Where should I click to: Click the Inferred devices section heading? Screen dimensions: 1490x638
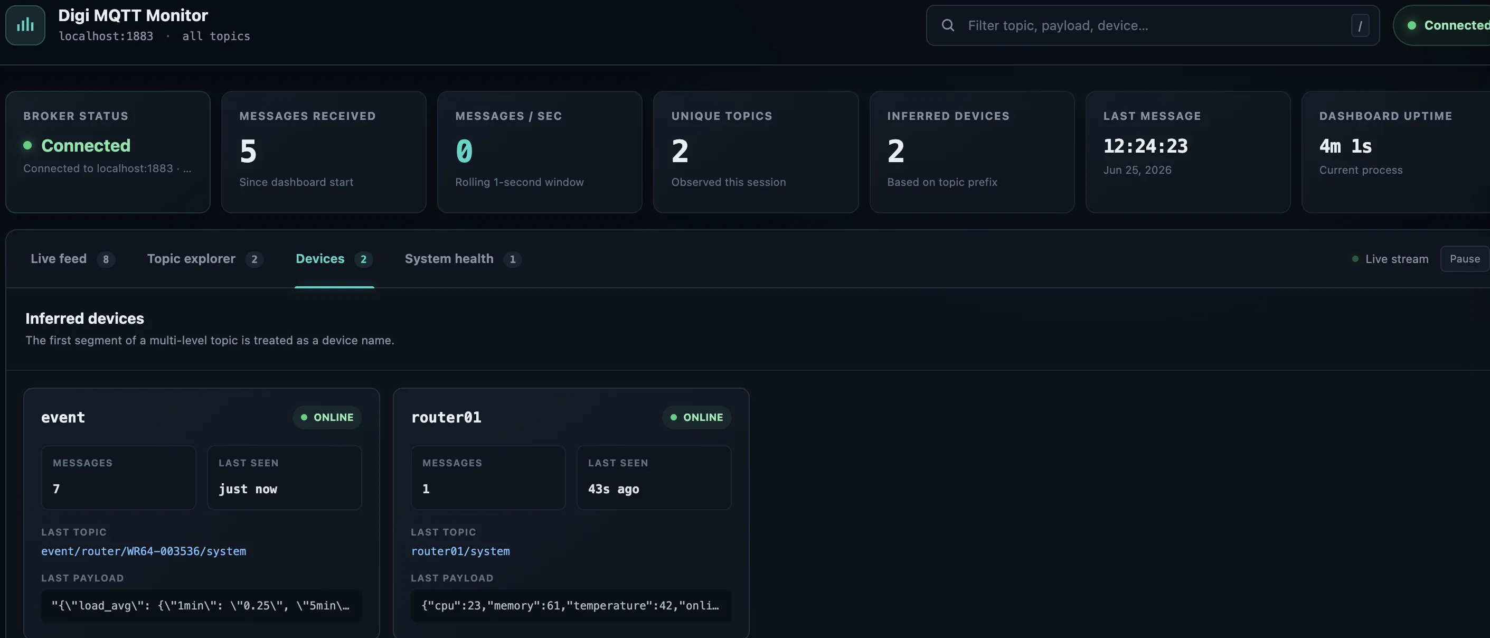[84, 318]
